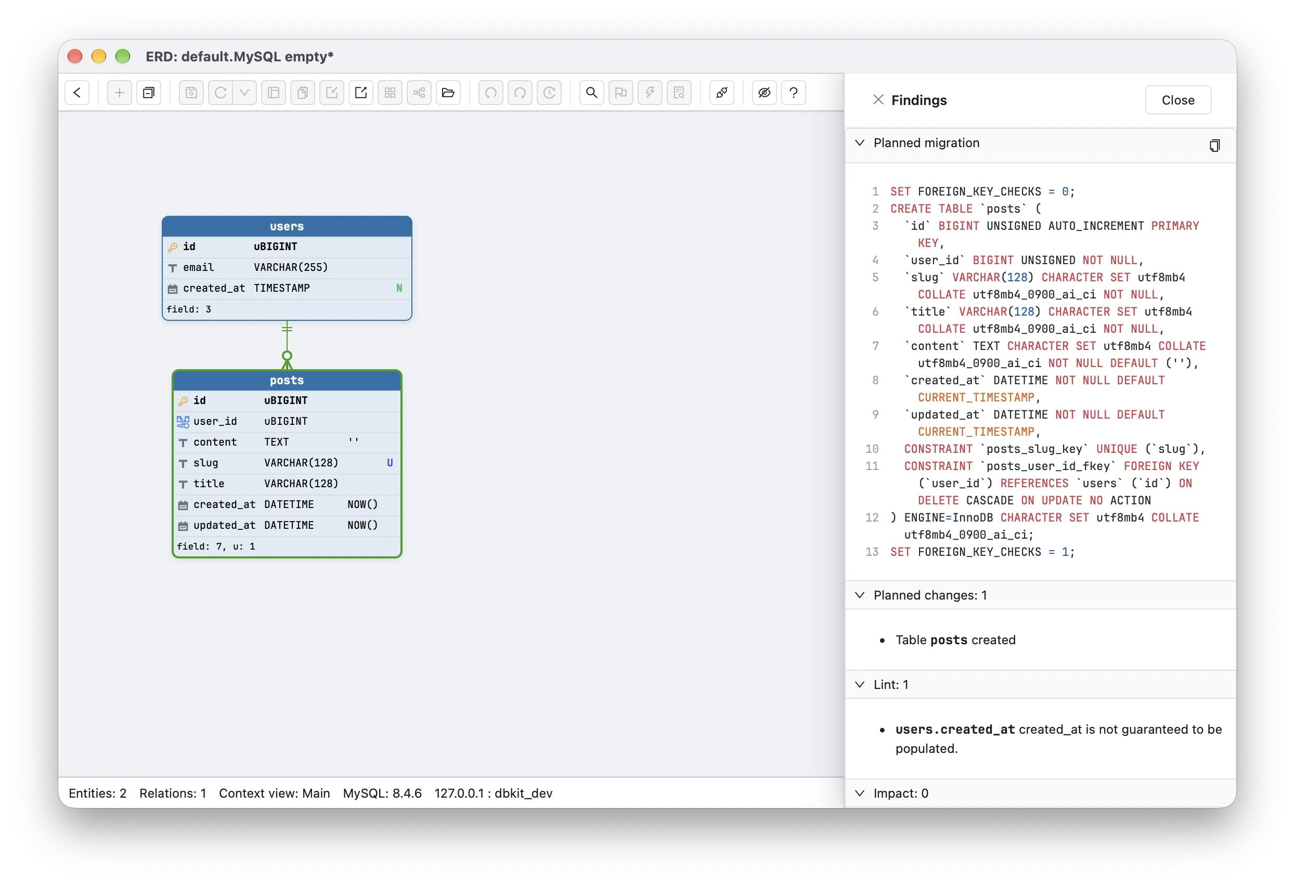Click the circular refresh toolbar icon

(221, 93)
